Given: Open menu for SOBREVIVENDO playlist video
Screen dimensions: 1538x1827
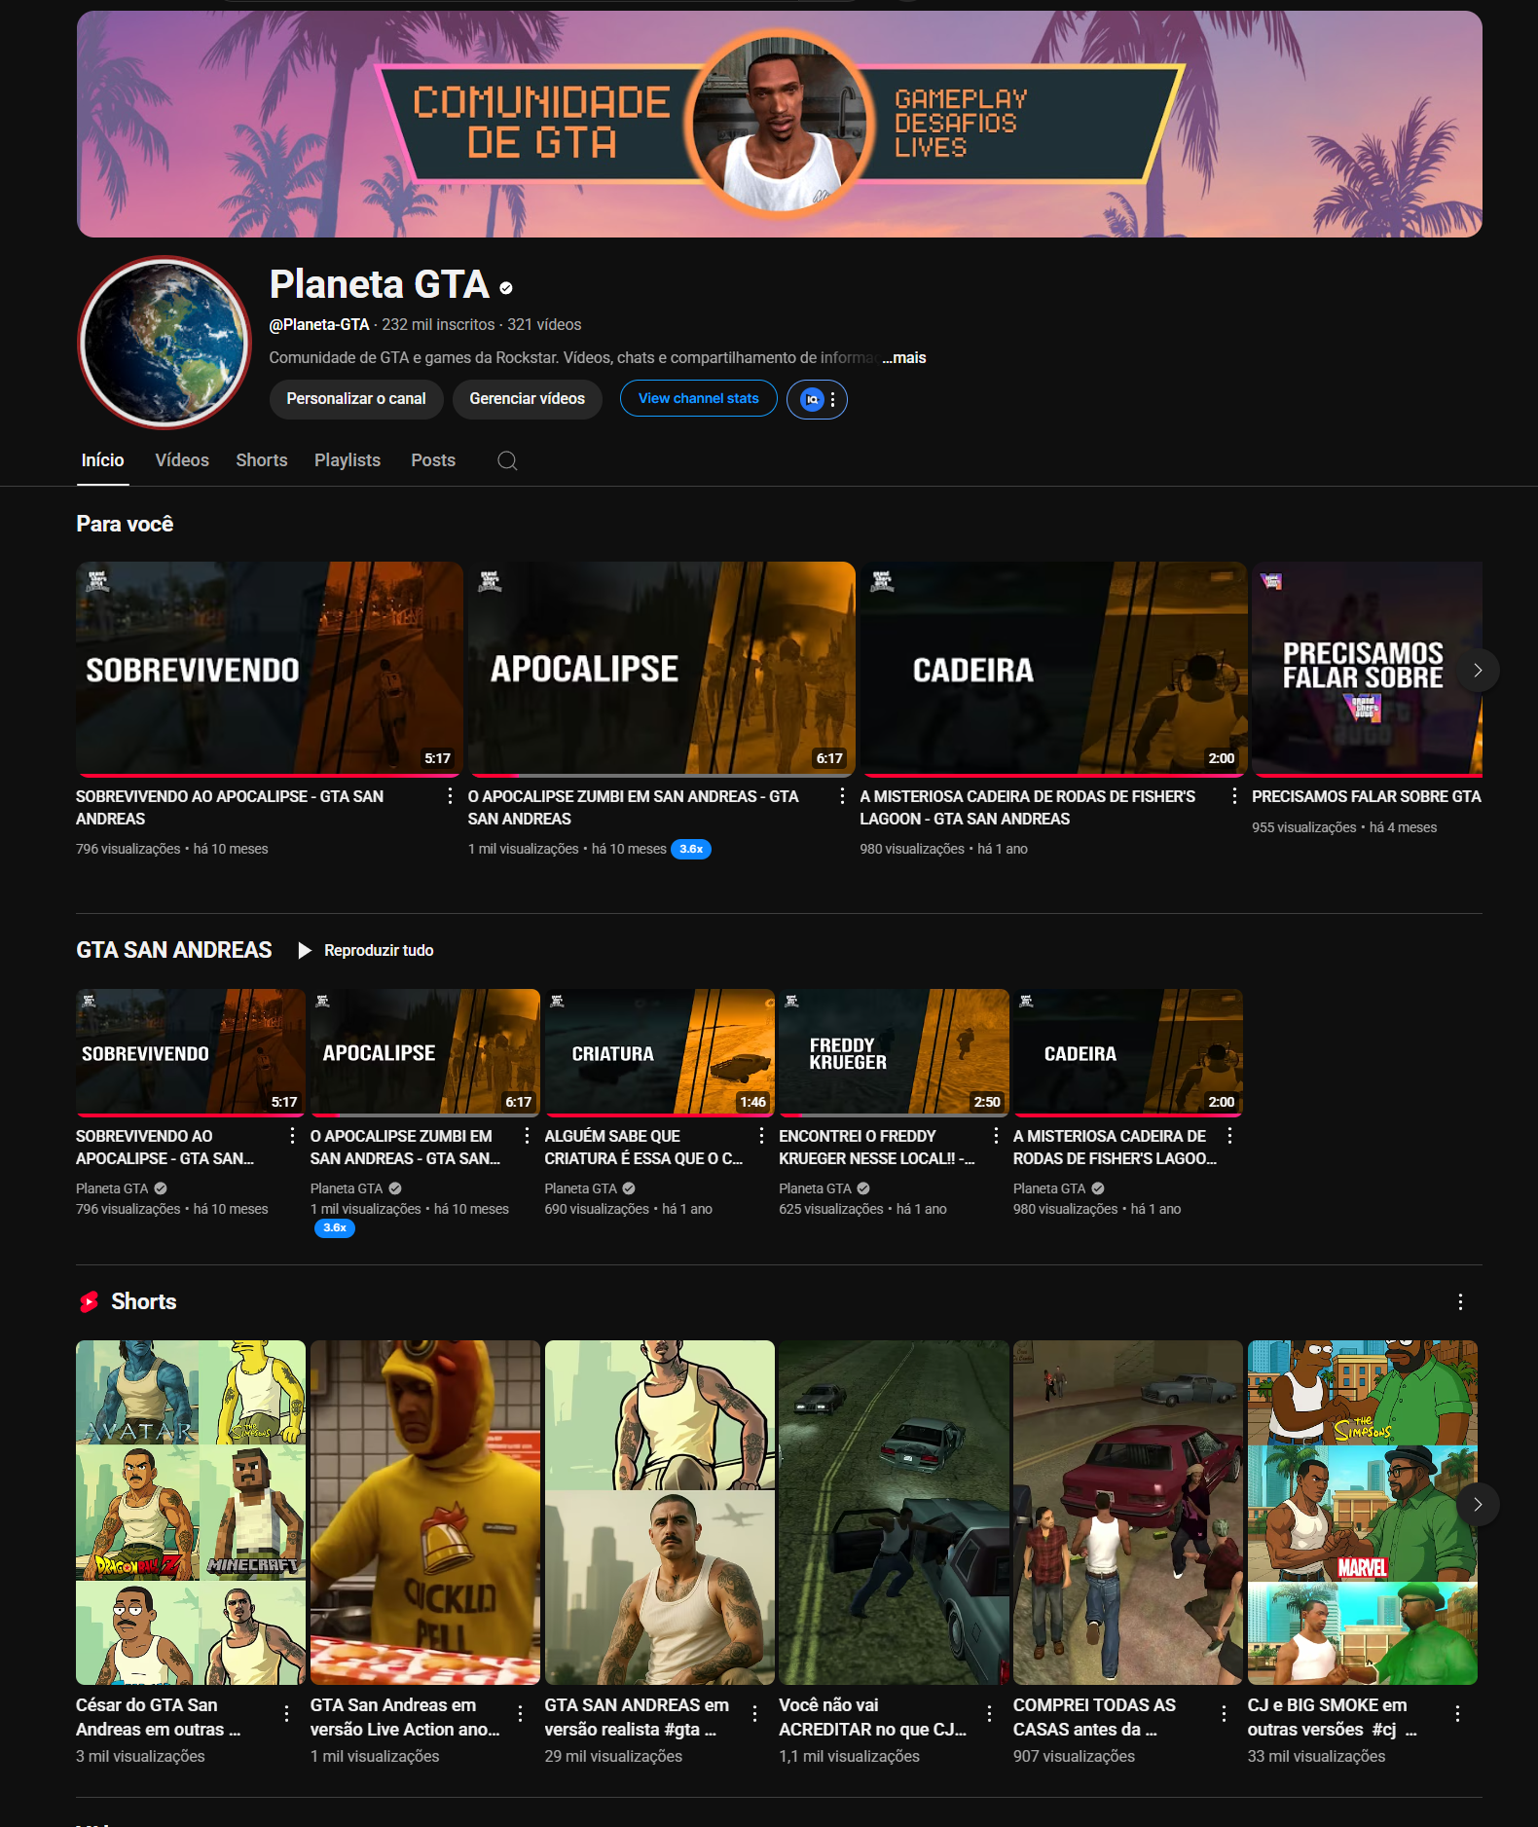Looking at the screenshot, I should 292,1135.
